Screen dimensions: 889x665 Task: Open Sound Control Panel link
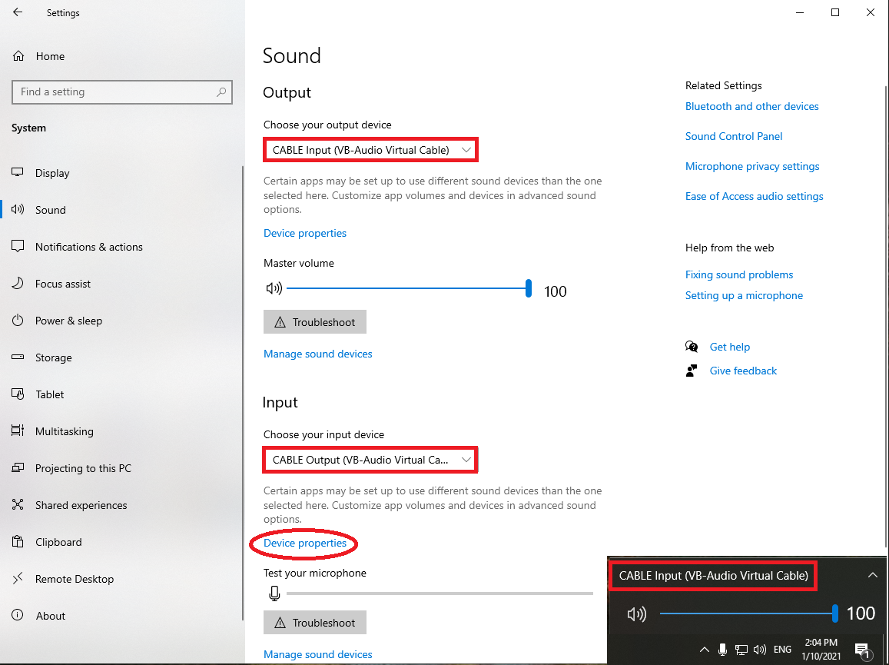(x=734, y=136)
